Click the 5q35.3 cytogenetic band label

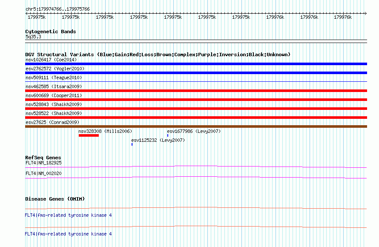click(x=33, y=37)
